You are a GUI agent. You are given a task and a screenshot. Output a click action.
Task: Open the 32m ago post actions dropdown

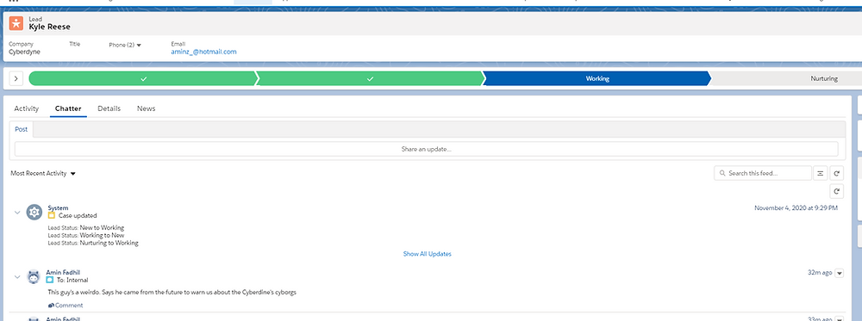(x=839, y=274)
